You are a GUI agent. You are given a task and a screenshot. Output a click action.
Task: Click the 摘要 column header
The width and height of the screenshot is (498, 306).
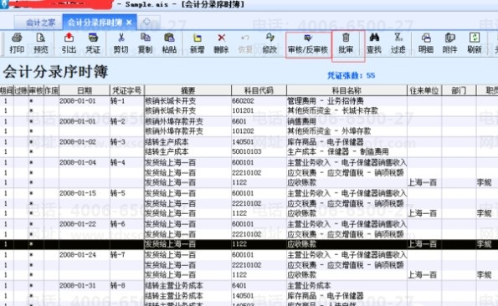click(x=188, y=90)
